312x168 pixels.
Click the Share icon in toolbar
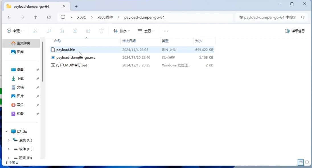88,31
